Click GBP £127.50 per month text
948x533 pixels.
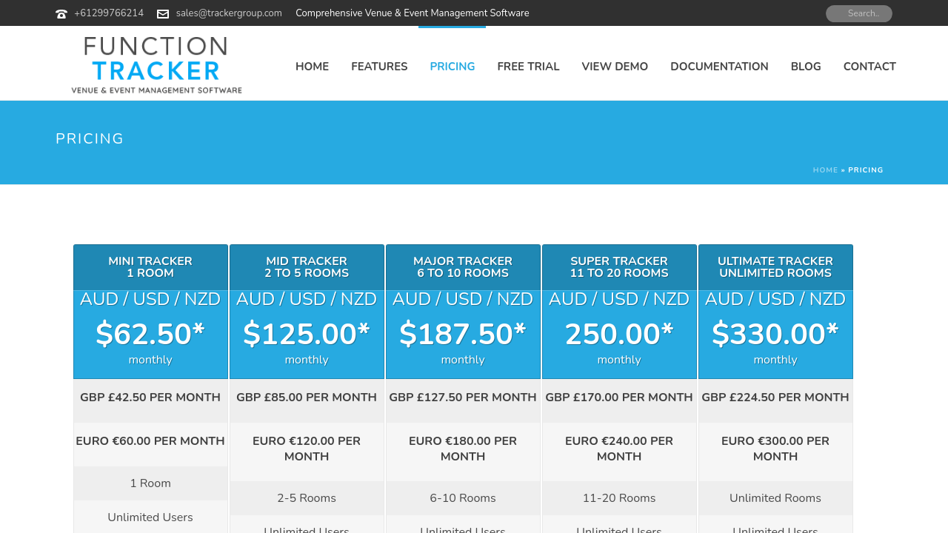pos(463,398)
